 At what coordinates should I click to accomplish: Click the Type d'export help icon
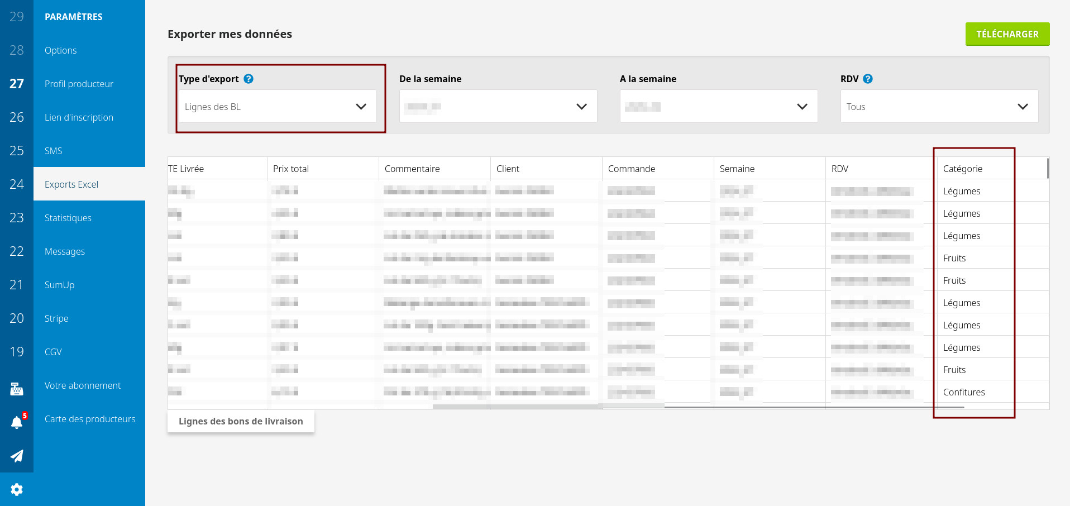tap(249, 79)
